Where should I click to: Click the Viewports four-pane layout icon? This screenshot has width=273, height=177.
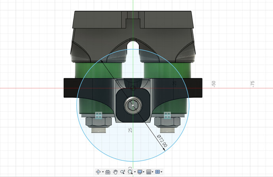(x=158, y=172)
